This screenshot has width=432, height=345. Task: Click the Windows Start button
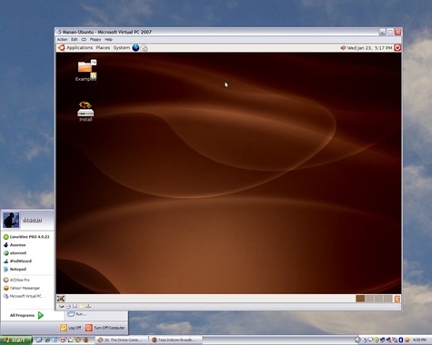[16, 340]
